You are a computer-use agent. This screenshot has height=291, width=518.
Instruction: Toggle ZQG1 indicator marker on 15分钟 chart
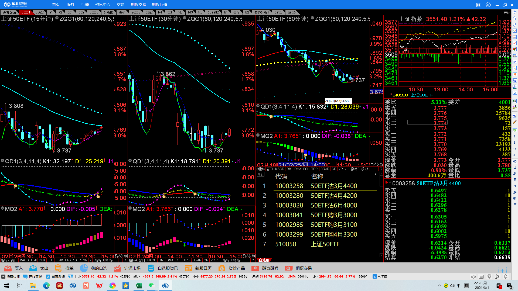tap(57, 18)
